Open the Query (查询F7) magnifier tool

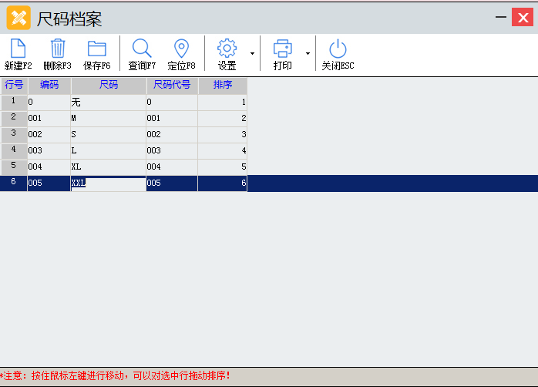142,49
